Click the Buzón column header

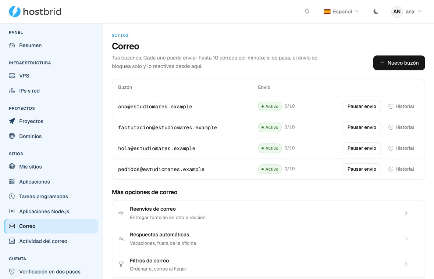125,87
